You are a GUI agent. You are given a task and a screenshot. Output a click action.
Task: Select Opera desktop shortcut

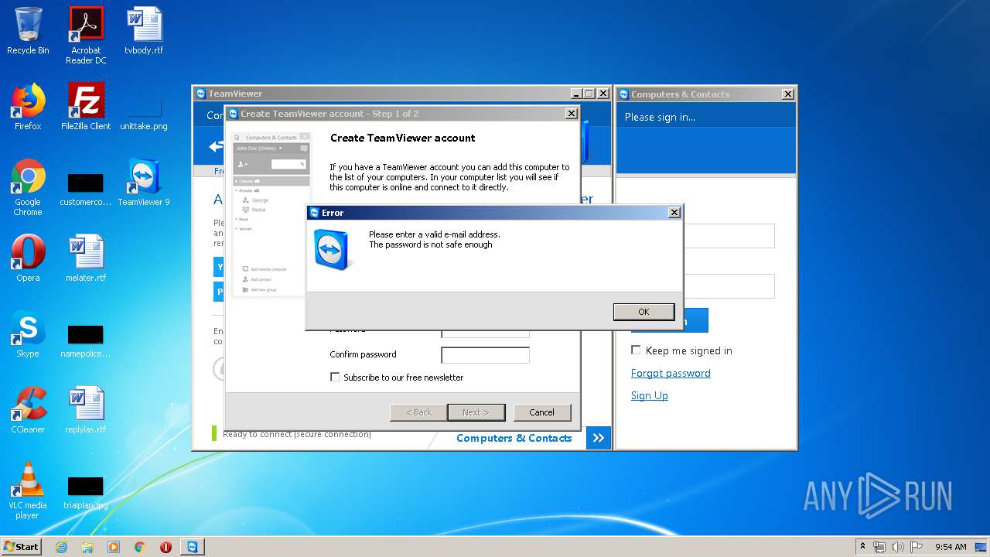tap(28, 258)
